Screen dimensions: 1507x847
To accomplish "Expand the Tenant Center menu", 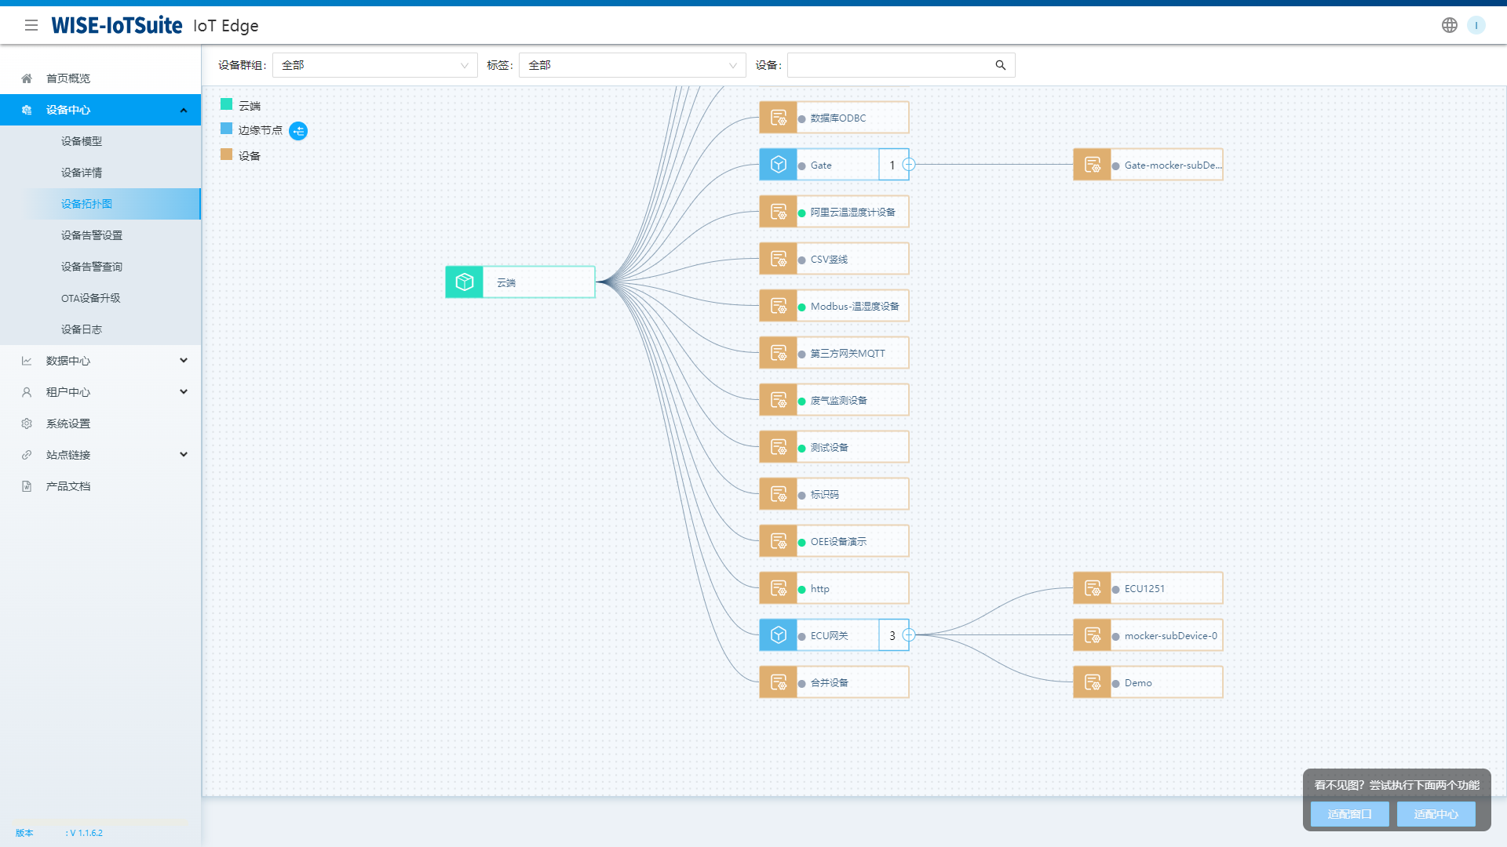I will [100, 392].
